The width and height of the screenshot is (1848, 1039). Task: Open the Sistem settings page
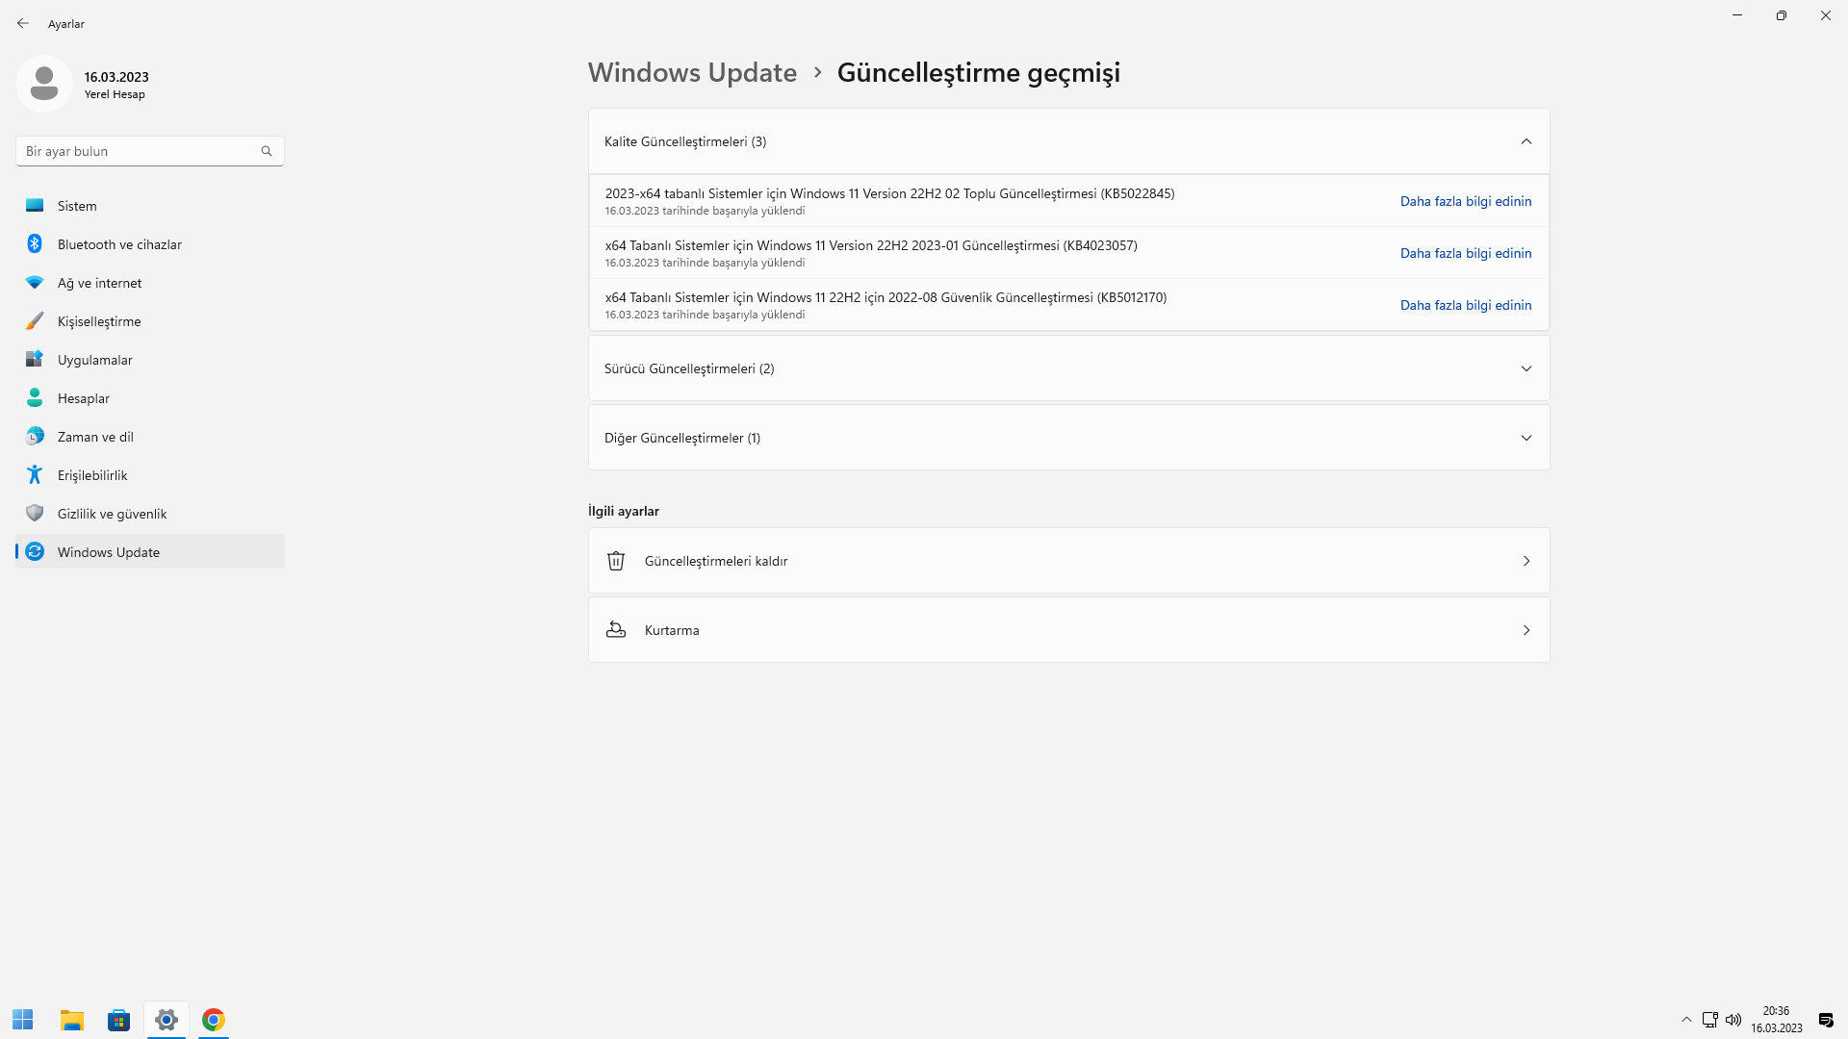[x=150, y=206]
